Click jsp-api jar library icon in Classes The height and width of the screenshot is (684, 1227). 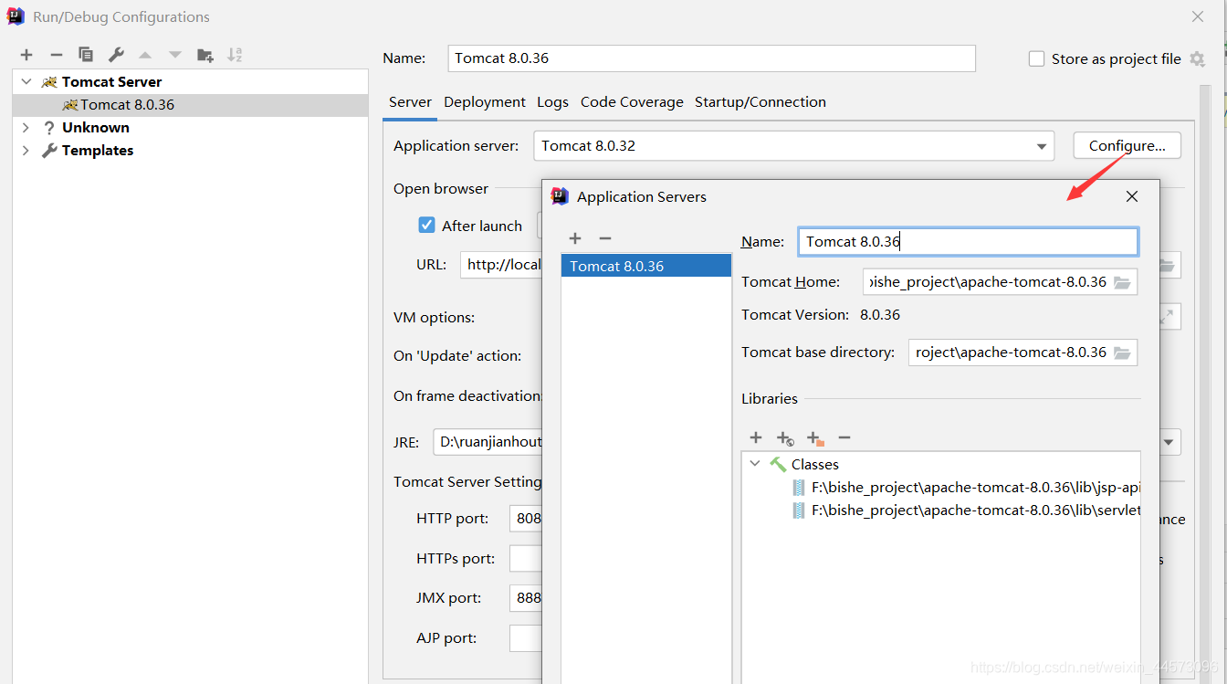pyautogui.click(x=800, y=488)
